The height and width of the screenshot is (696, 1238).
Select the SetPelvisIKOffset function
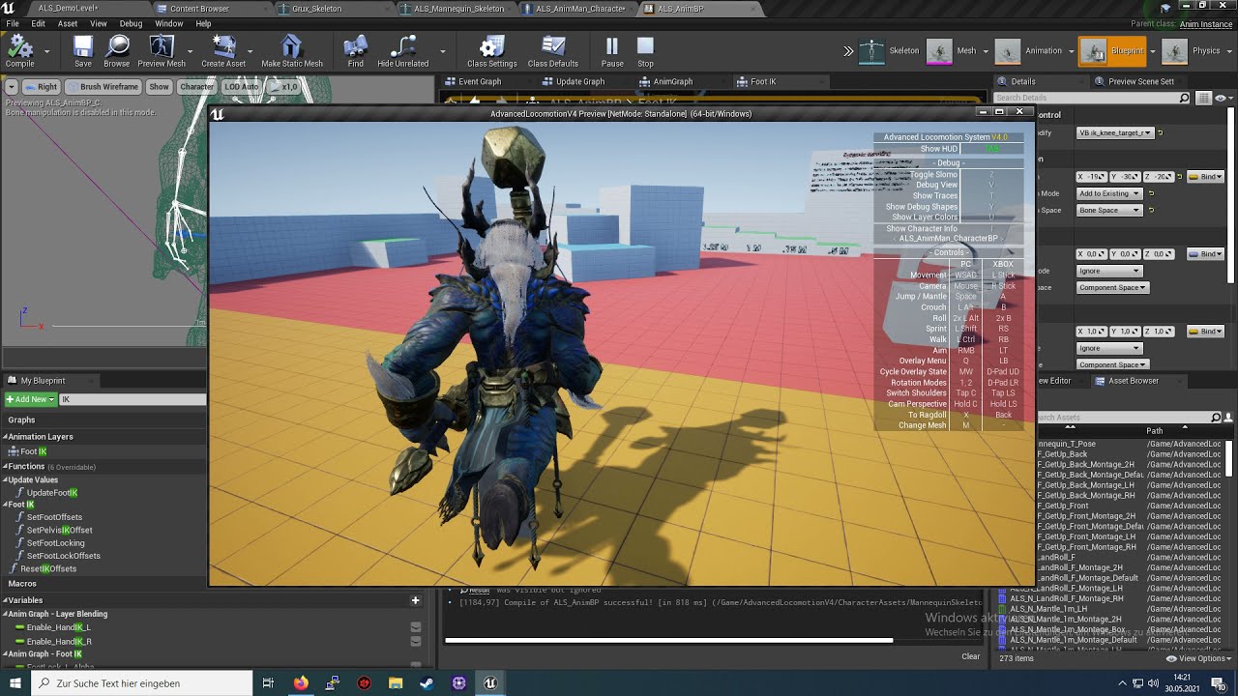60,530
